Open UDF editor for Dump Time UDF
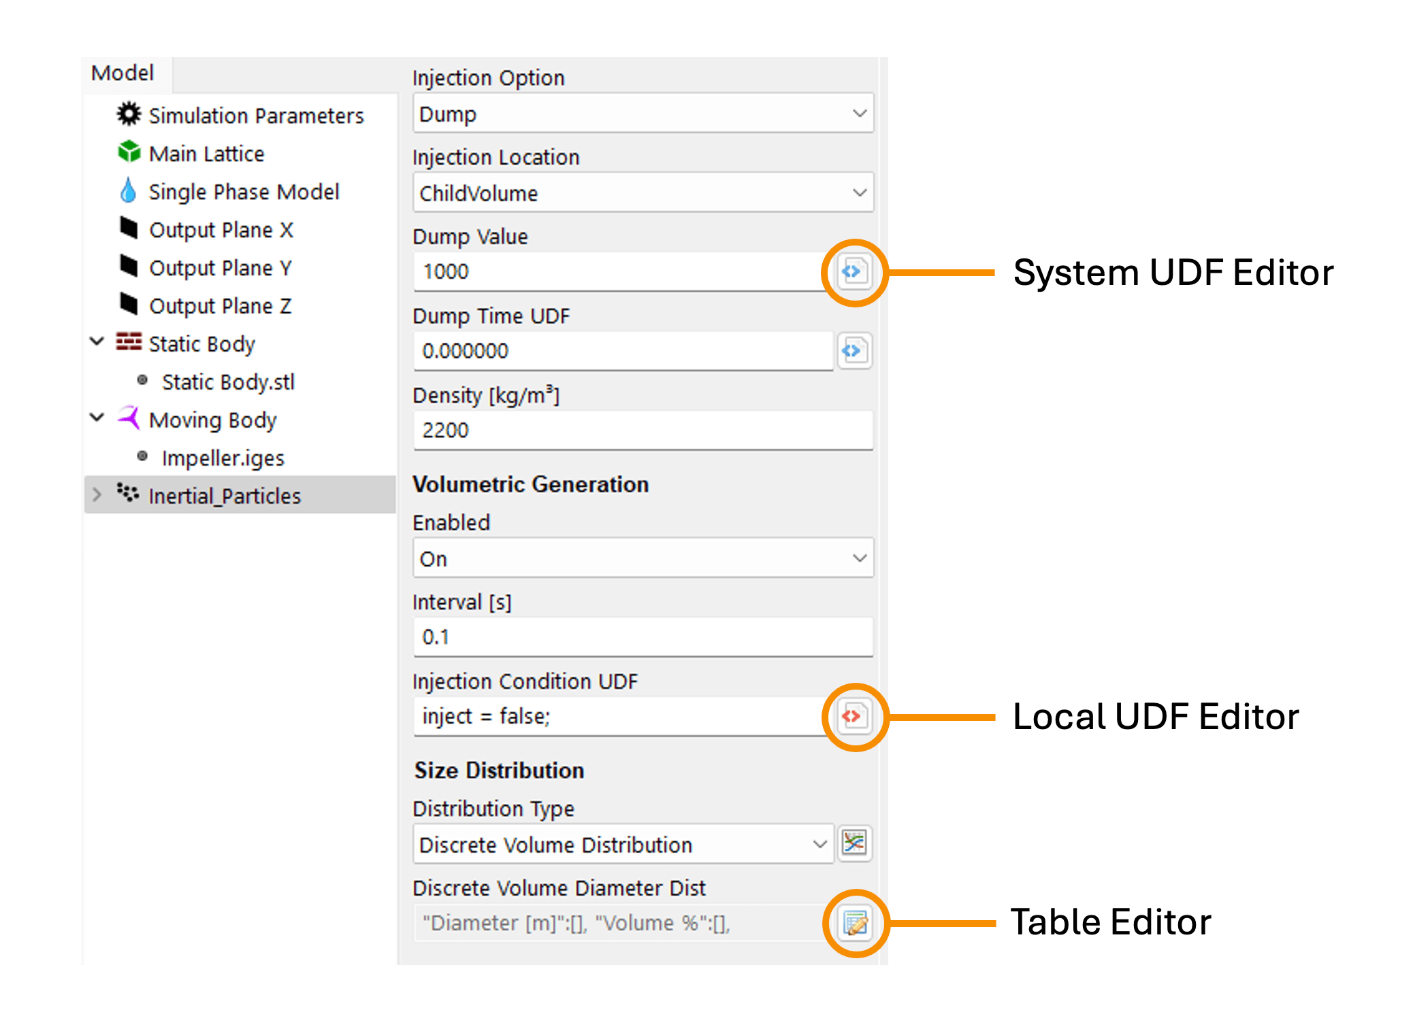Image resolution: width=1413 pixels, height=1031 pixels. (854, 351)
